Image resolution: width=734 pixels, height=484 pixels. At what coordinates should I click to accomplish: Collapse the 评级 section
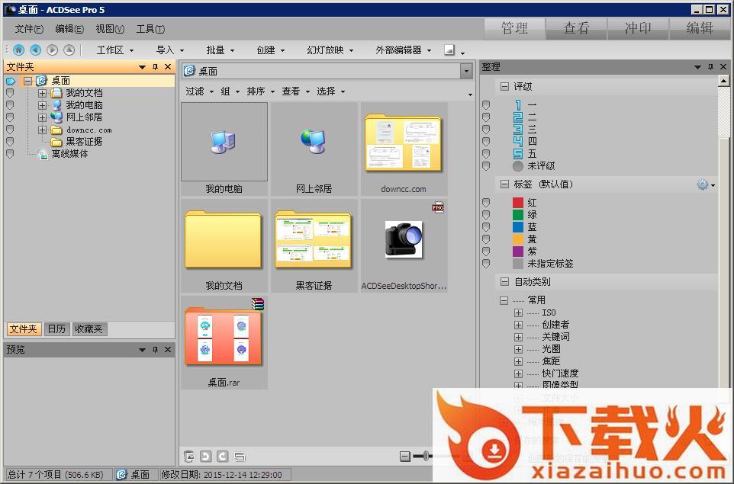(x=504, y=86)
